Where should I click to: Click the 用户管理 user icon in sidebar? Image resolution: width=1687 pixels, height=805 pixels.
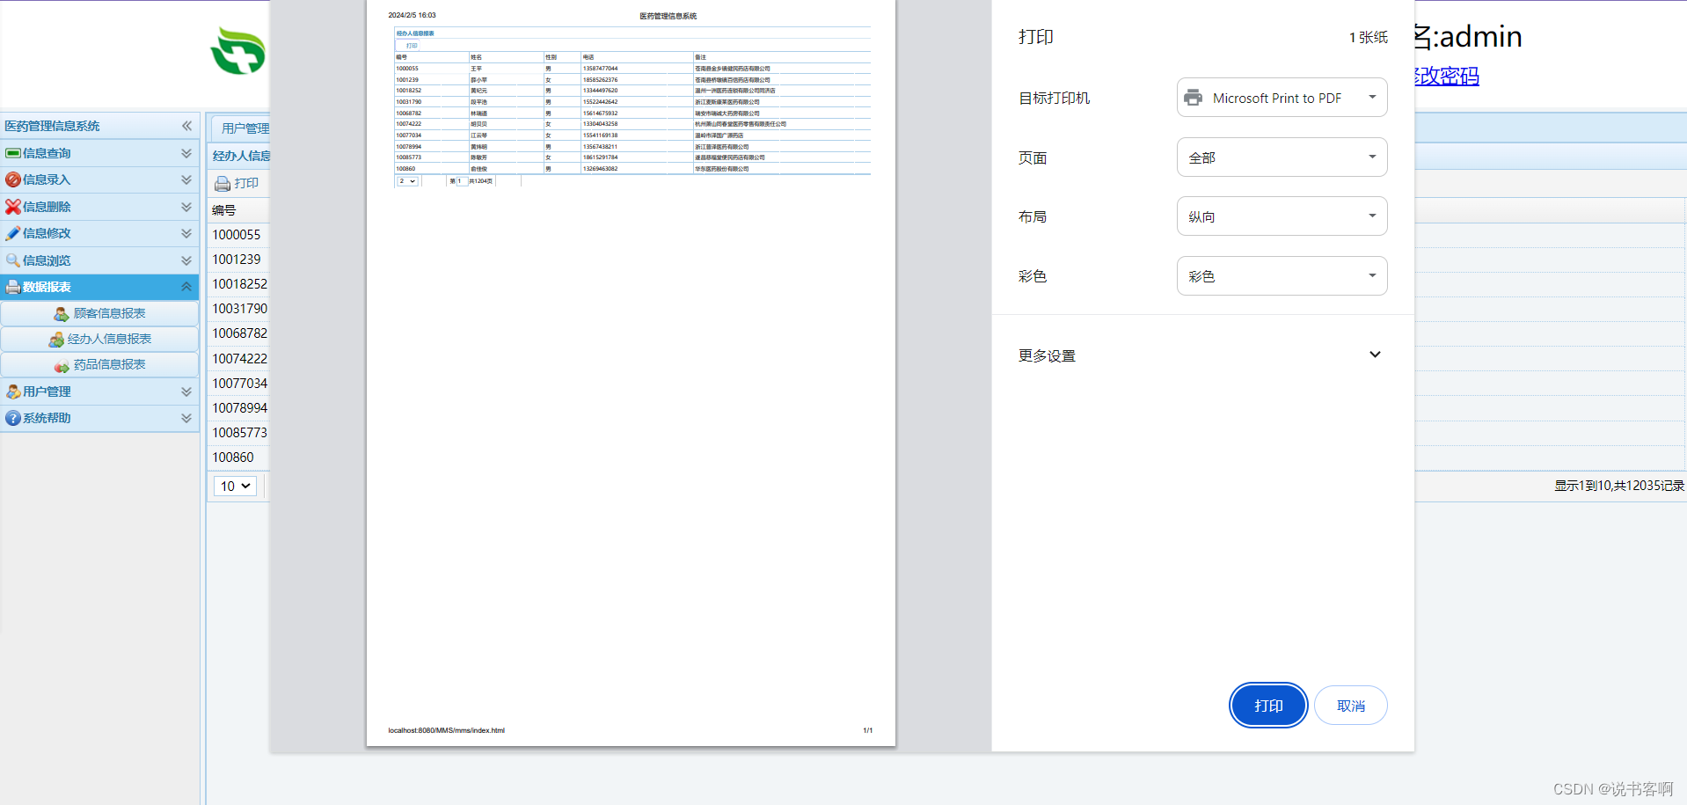tap(13, 392)
